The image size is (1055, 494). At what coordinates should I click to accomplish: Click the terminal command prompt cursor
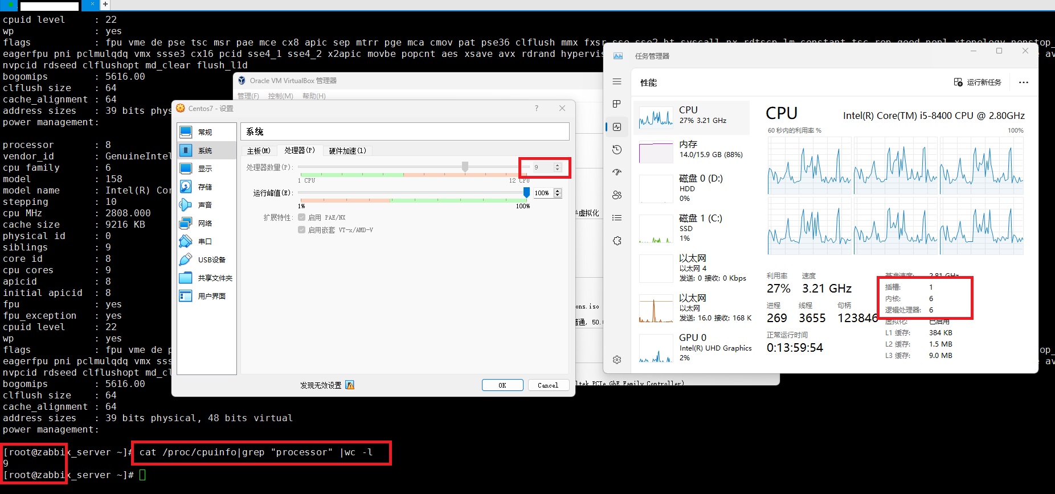pos(142,475)
